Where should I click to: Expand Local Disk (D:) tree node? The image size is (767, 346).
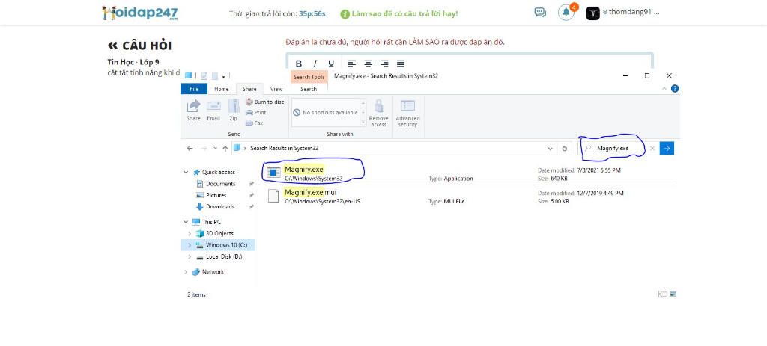click(190, 256)
